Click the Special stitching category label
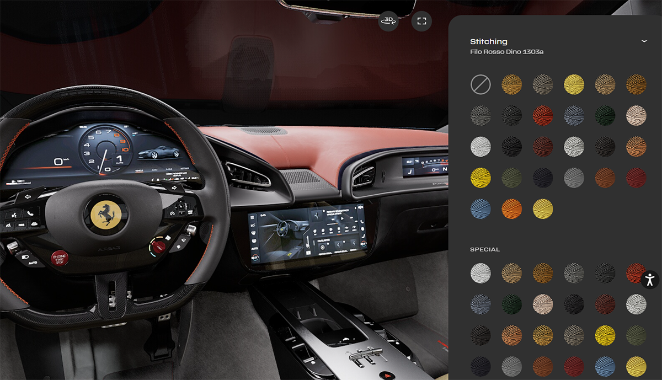The height and width of the screenshot is (380, 662). point(485,249)
